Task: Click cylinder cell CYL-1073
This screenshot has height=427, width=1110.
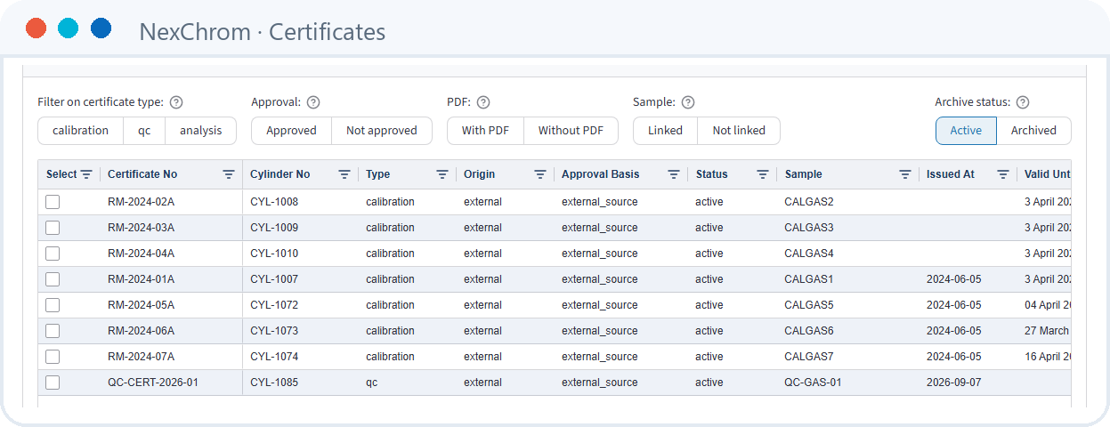Action: (x=274, y=331)
